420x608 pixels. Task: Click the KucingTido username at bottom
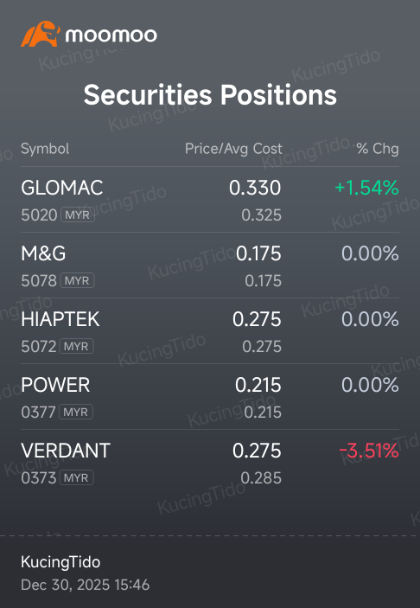[60, 562]
